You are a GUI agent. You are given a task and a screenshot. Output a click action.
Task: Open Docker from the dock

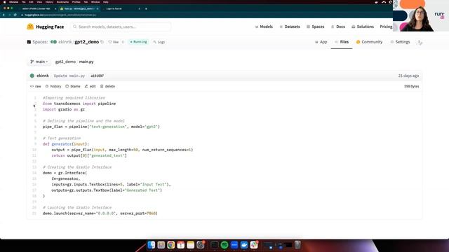coord(244,245)
